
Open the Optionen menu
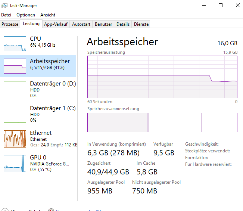coord(26,15)
